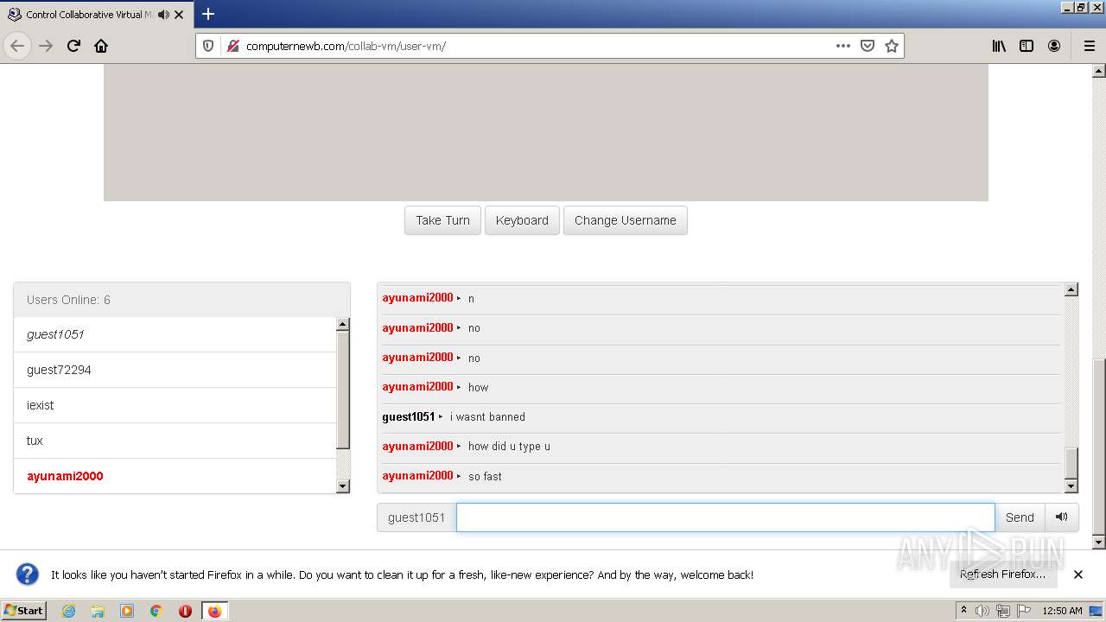
Task: Click the guest1051 username label beside chat input
Action: click(416, 517)
